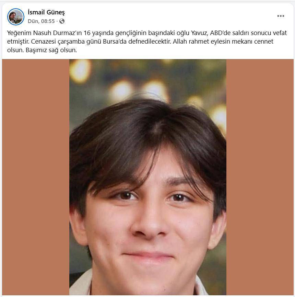
Task: Open the portrait photo in the viewer
Action: 148,177
